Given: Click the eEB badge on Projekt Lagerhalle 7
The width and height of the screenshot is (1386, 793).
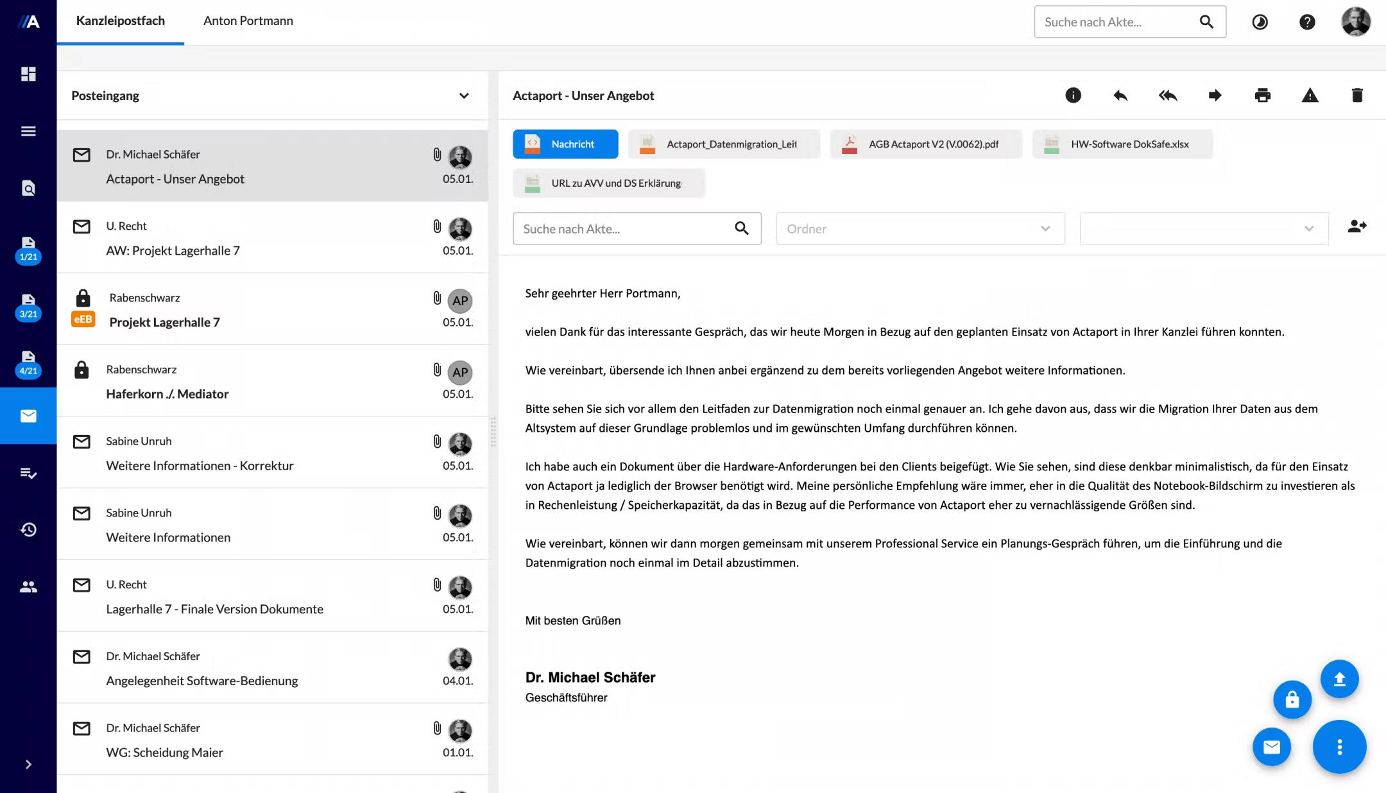Looking at the screenshot, I should [83, 320].
